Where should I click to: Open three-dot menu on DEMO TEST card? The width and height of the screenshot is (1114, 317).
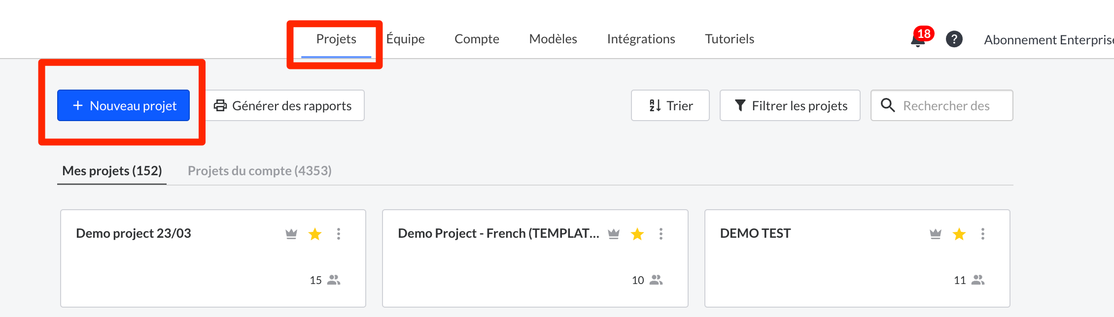983,234
